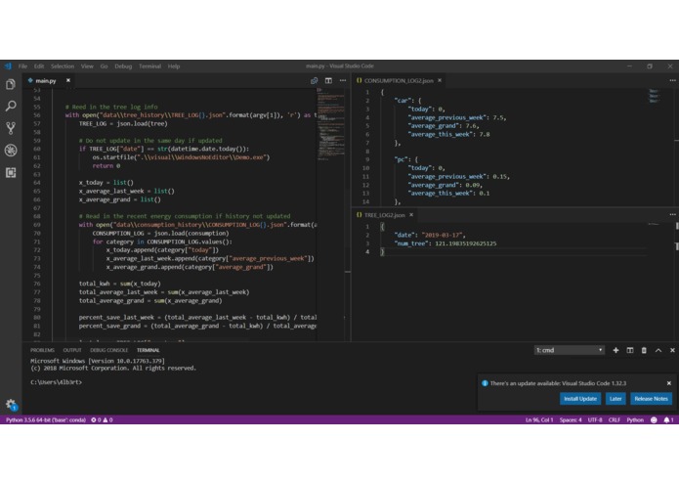Click the 'average_grand': 7.6 line
Image resolution: width=679 pixels, height=483 pixels.
click(444, 125)
